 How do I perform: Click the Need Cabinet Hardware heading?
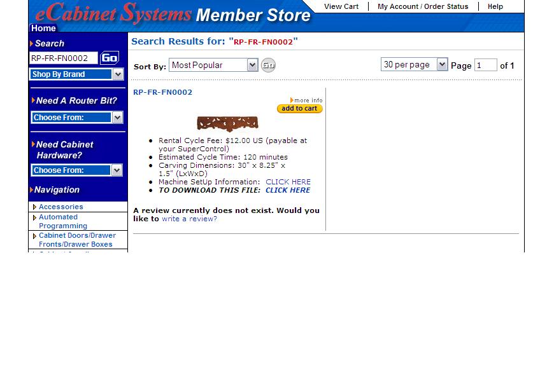click(x=64, y=149)
